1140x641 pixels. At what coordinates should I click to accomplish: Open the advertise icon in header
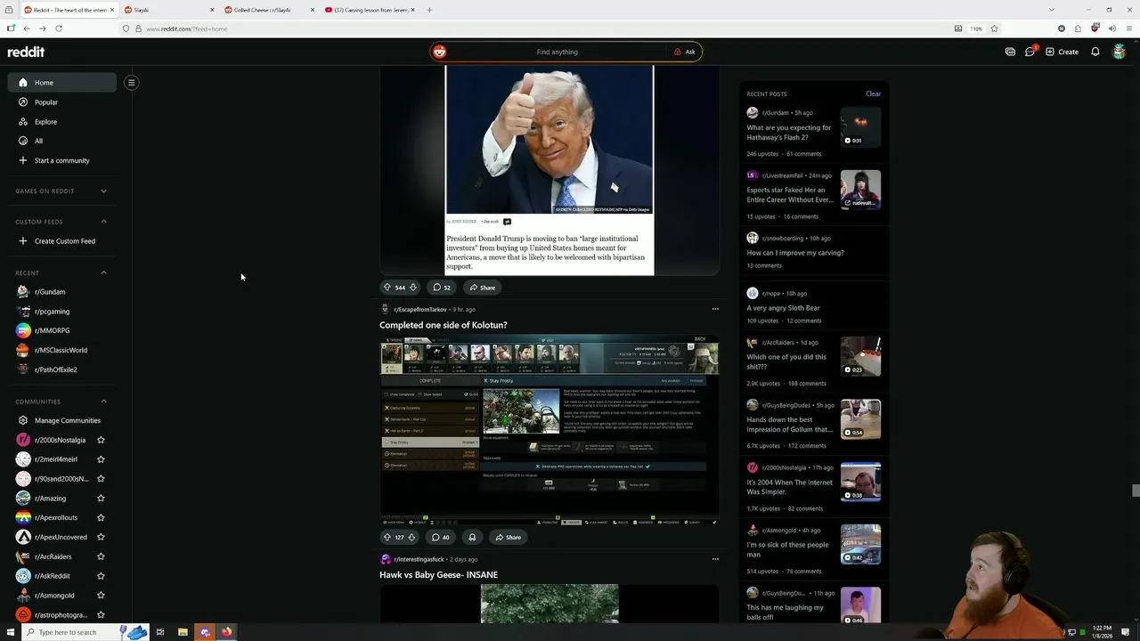(x=1010, y=52)
